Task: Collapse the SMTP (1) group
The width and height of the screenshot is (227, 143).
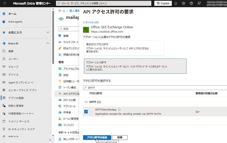Action: 86,102
